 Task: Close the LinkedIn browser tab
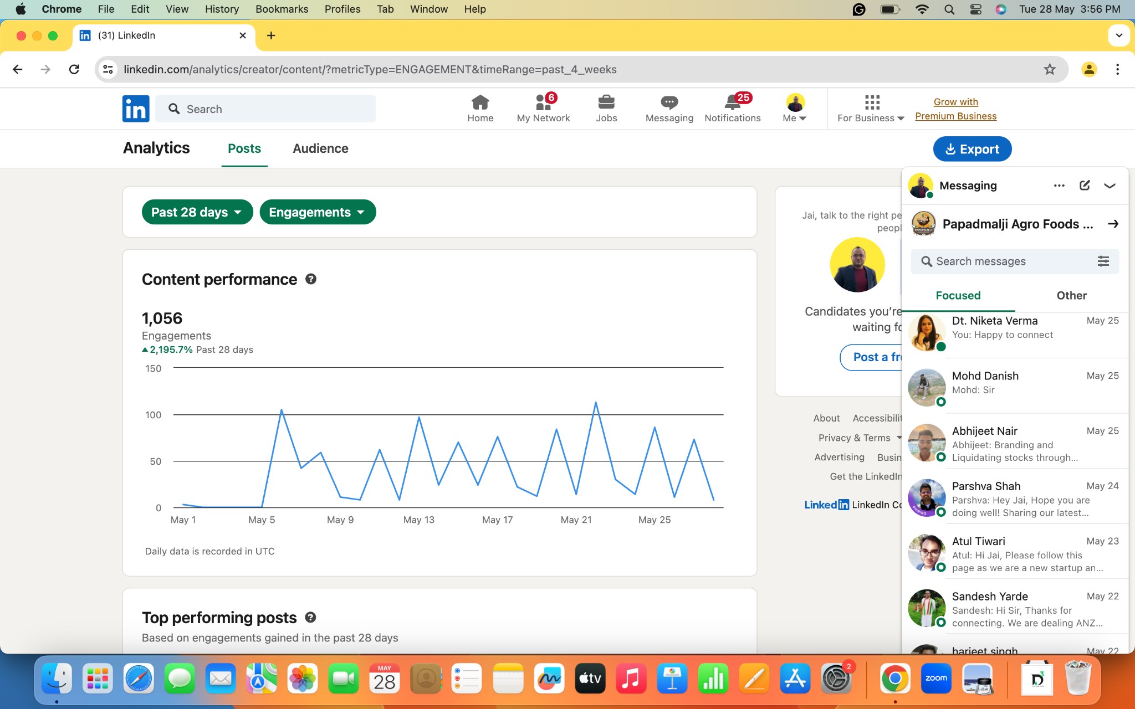242,35
